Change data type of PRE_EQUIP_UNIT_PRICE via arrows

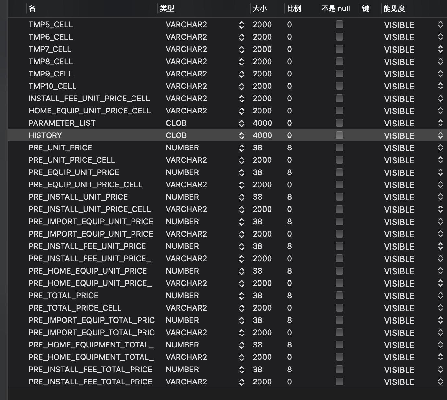coord(241,173)
